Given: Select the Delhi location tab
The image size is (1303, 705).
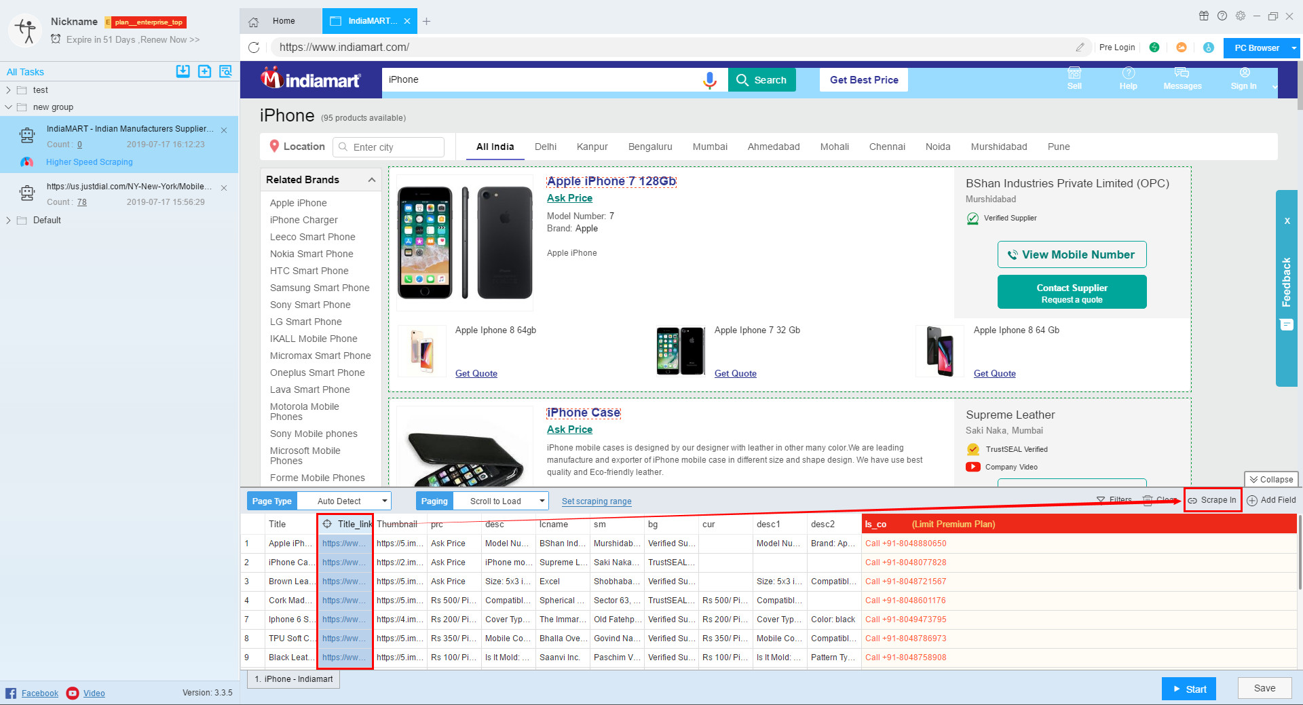Looking at the screenshot, I should 545,147.
